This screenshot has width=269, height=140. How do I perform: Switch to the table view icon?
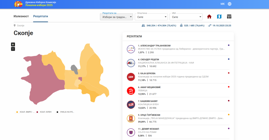[229, 17]
